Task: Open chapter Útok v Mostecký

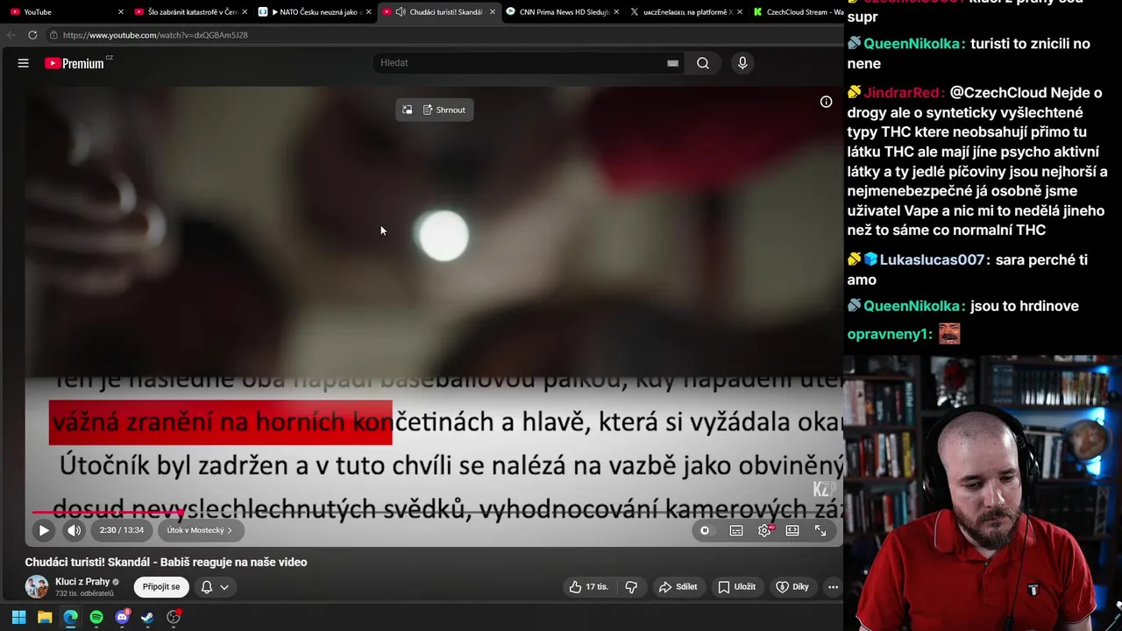Action: point(200,530)
